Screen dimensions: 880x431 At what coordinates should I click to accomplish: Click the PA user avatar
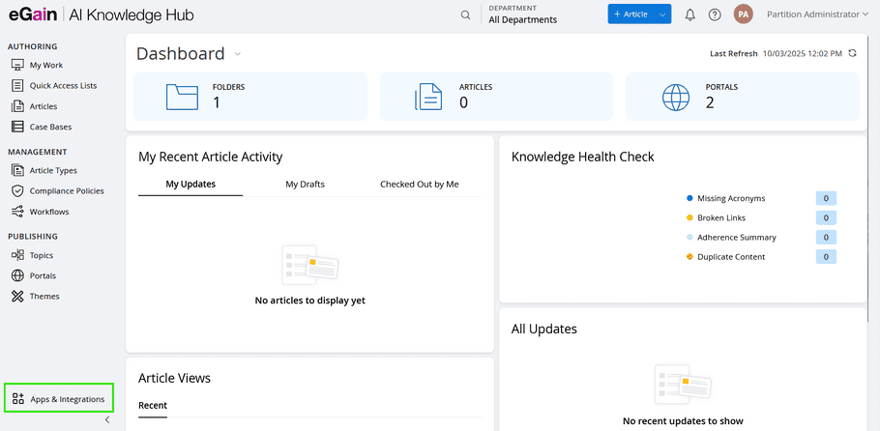point(744,14)
